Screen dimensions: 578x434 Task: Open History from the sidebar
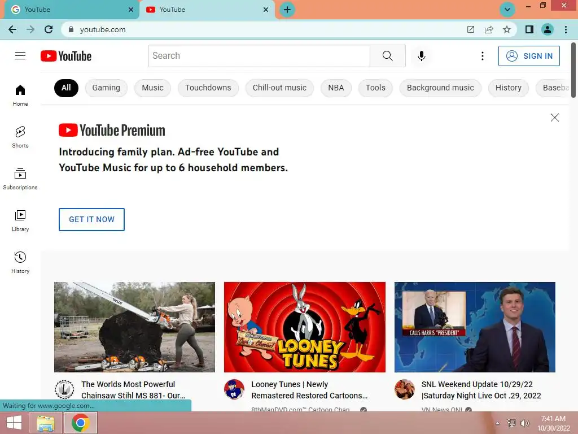20,262
